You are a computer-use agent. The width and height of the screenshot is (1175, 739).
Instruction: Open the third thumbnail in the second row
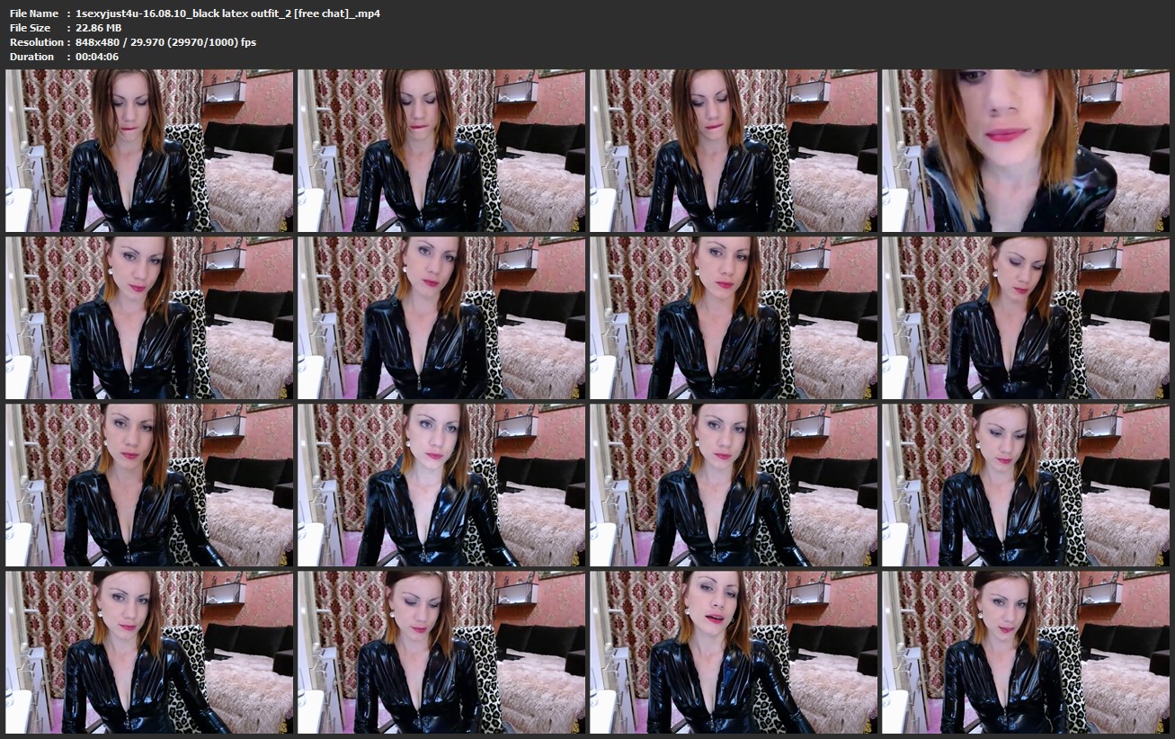[x=734, y=318]
